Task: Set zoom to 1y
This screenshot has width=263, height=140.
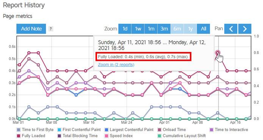Action: pos(190,29)
